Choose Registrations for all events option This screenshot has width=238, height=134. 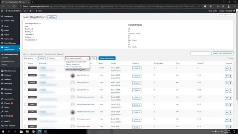[77, 62]
